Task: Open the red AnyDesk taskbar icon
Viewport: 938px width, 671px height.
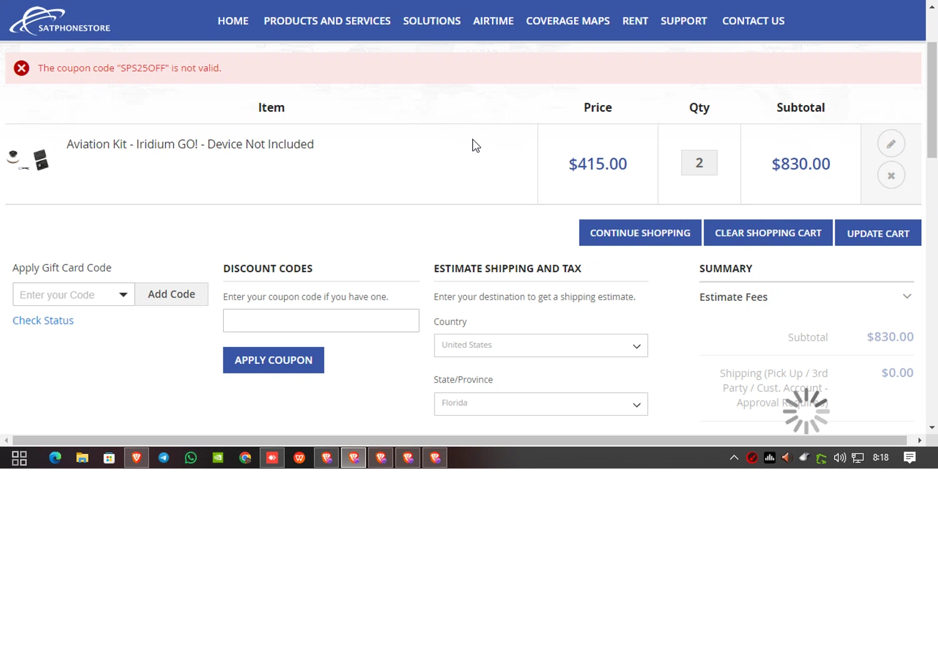Action: [272, 458]
